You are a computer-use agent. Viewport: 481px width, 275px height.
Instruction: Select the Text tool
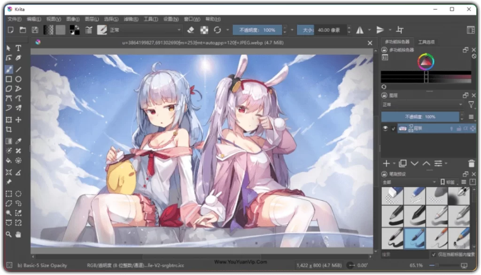(x=18, y=48)
